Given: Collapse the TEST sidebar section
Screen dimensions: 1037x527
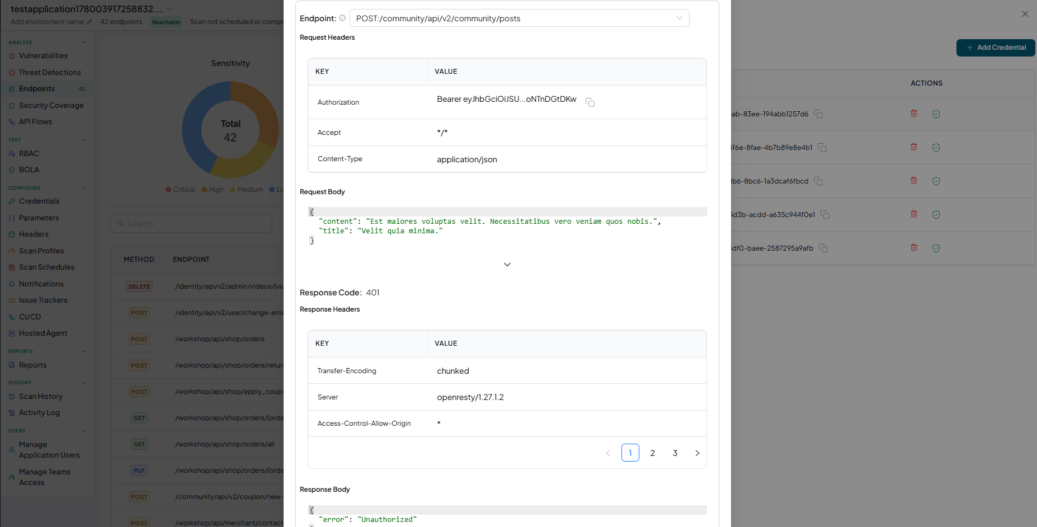Looking at the screenshot, I should pos(84,140).
